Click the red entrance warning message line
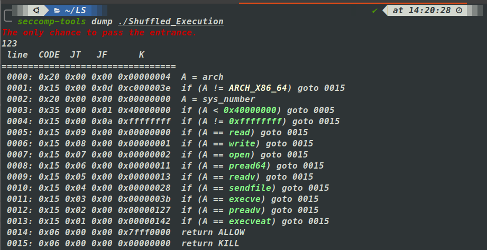 [x=99, y=33]
